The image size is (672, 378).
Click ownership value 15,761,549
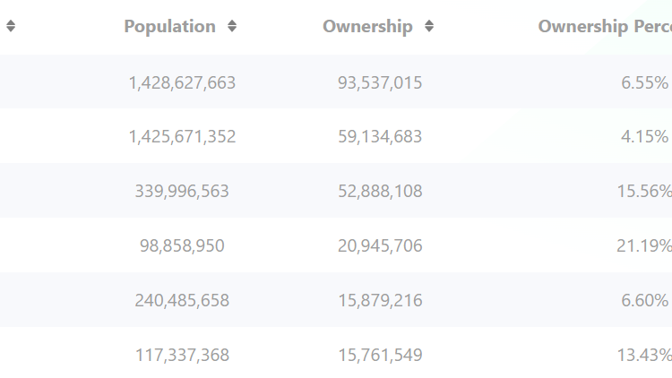tap(380, 356)
